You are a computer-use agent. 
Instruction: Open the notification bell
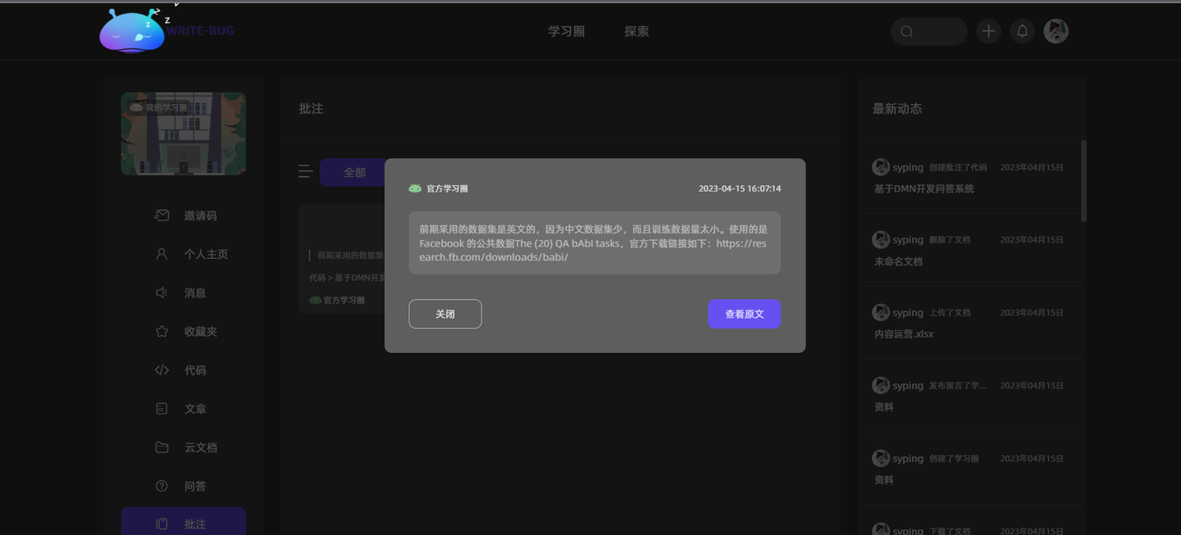[x=1022, y=30]
